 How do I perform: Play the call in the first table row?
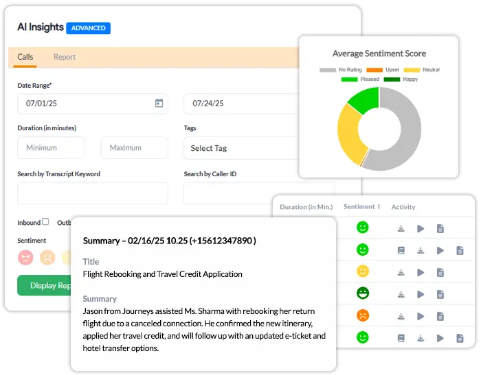coord(421,228)
